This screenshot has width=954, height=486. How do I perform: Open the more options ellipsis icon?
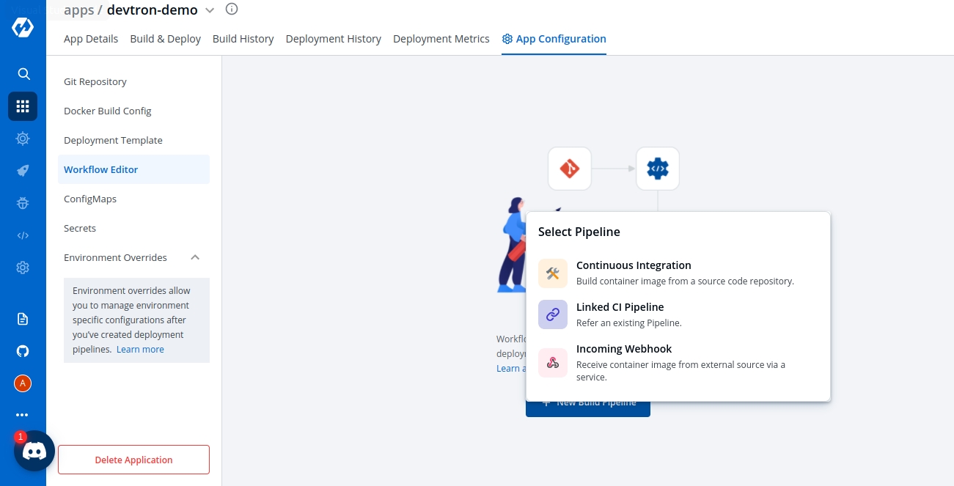point(23,415)
